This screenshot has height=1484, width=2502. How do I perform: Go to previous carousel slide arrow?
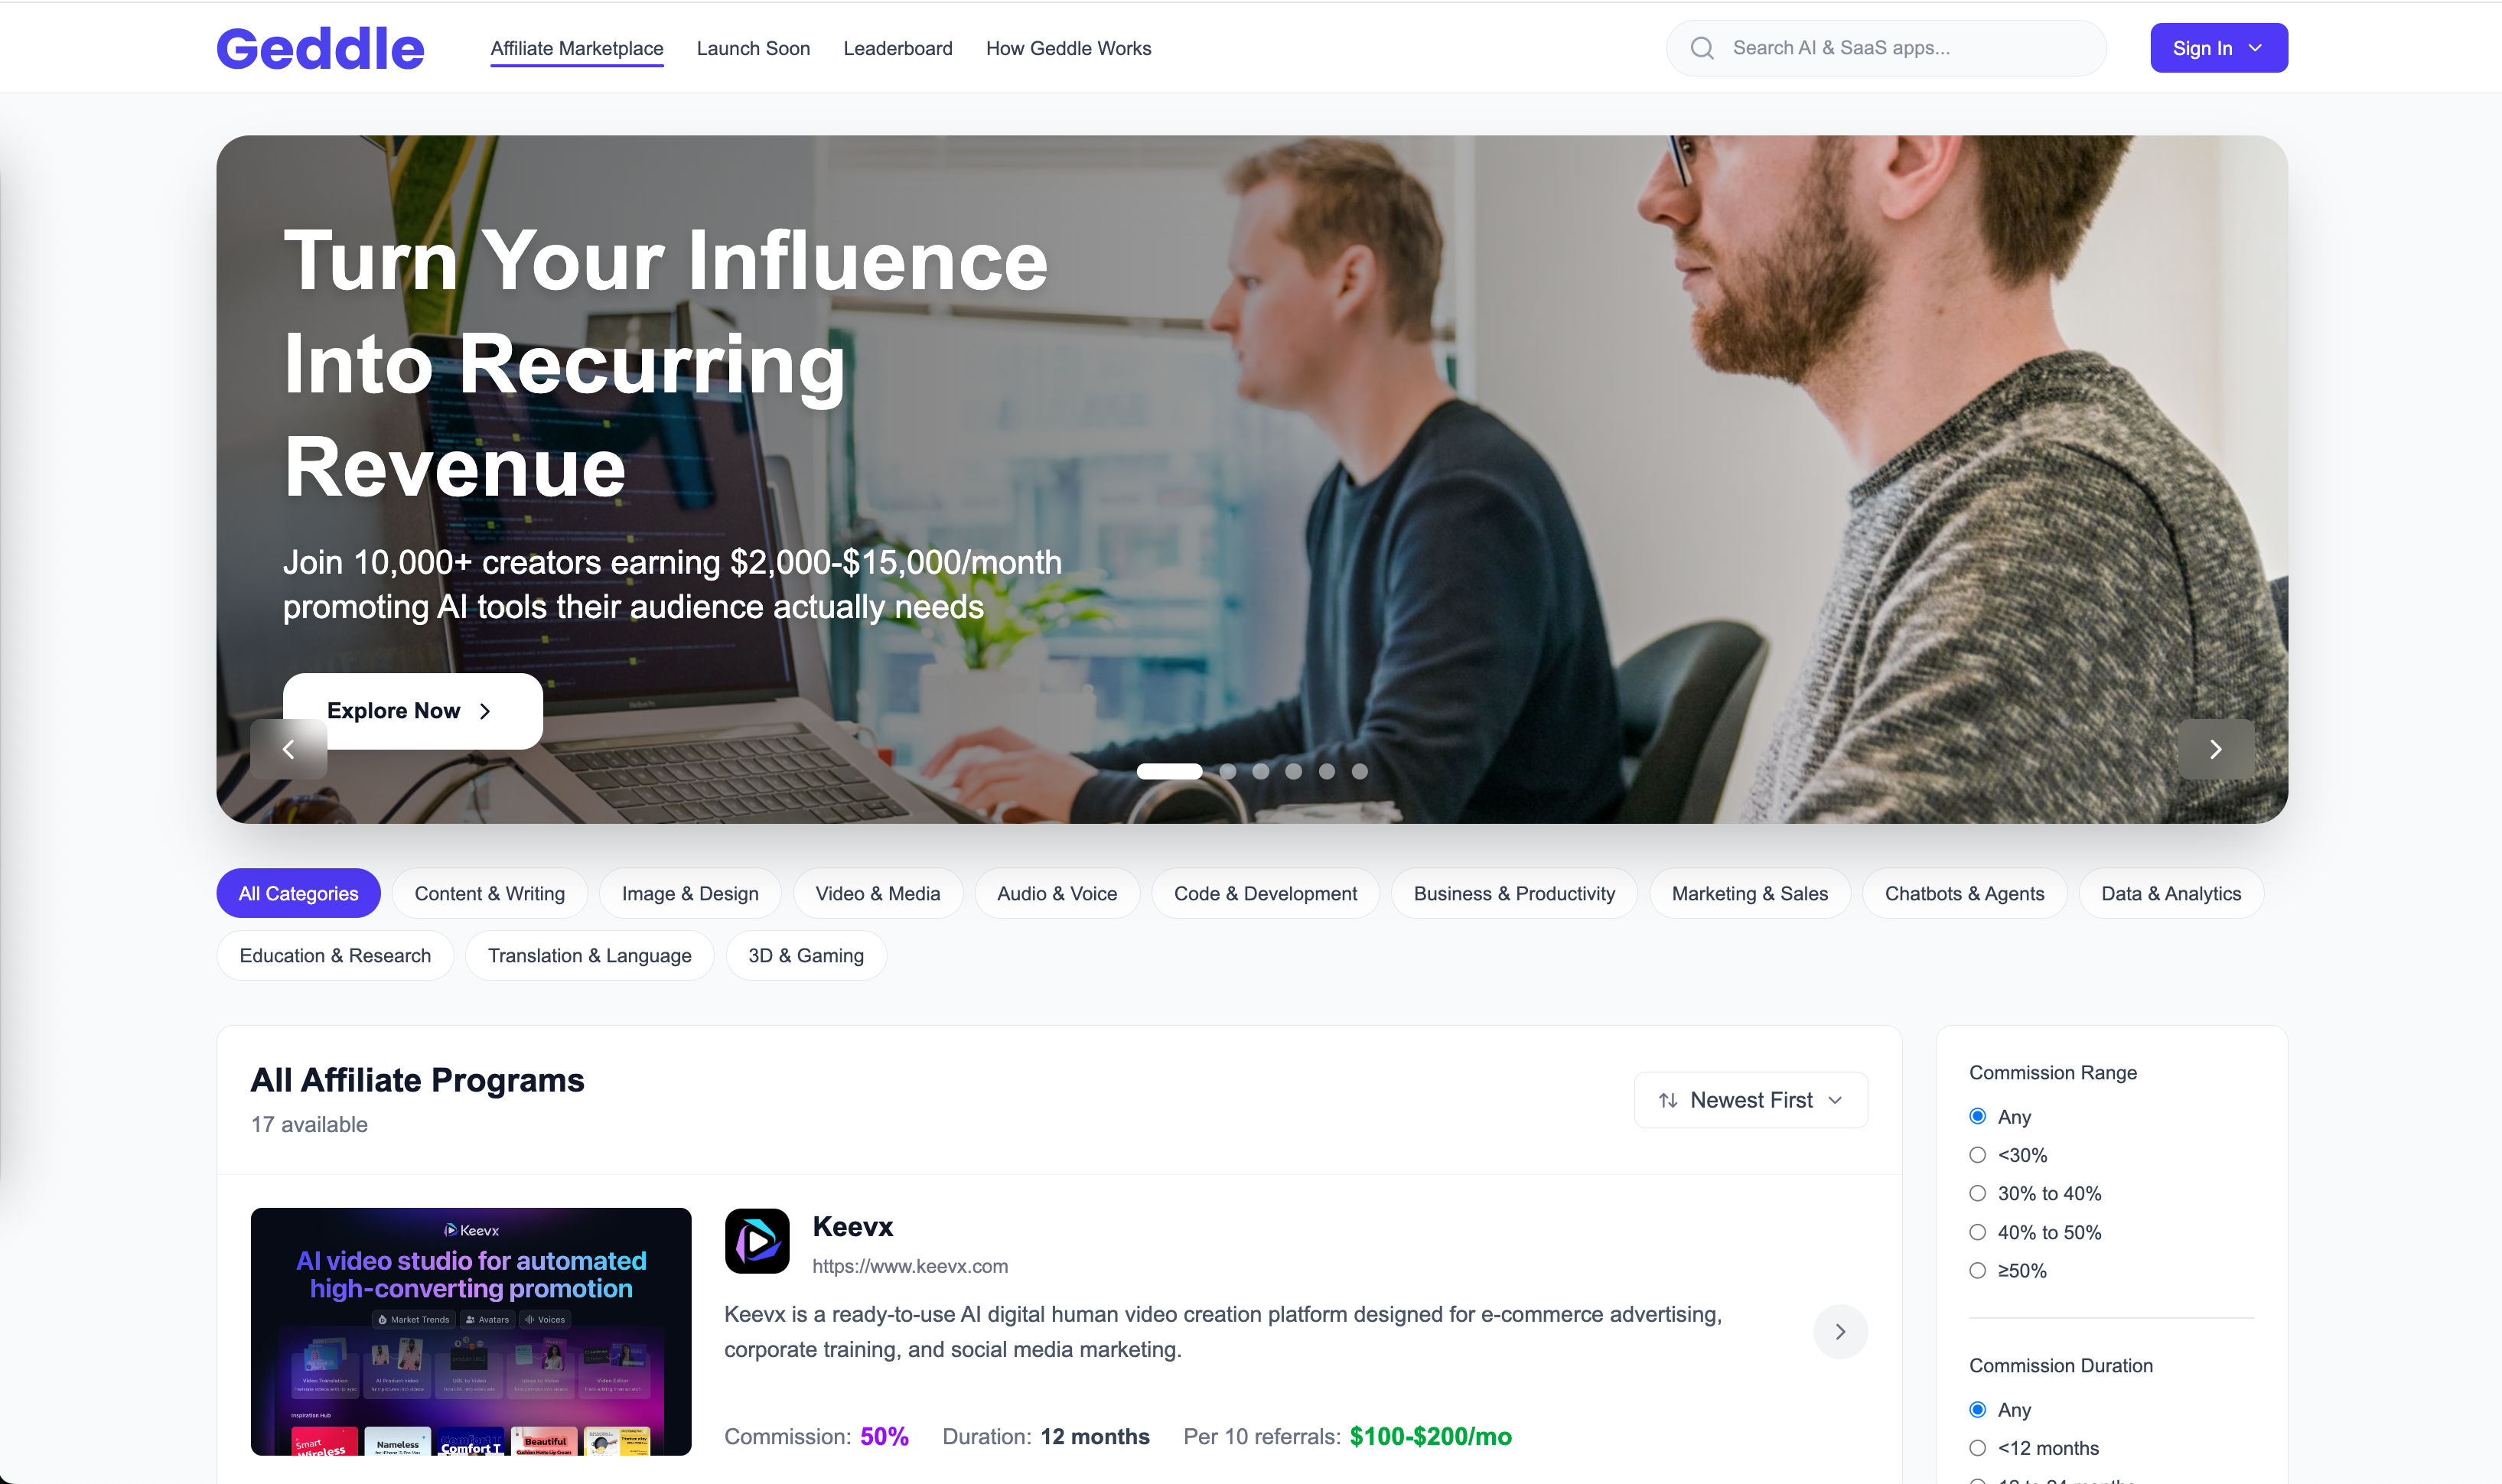tap(288, 749)
